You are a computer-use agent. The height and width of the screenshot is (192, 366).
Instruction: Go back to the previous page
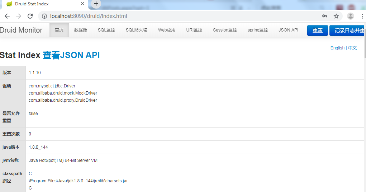point(7,16)
